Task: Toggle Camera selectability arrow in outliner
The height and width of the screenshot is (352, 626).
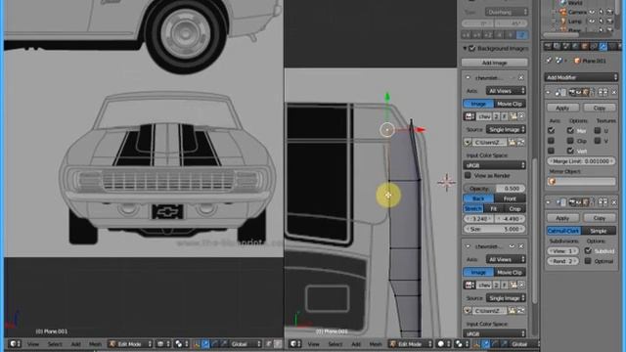Action: [x=601, y=12]
